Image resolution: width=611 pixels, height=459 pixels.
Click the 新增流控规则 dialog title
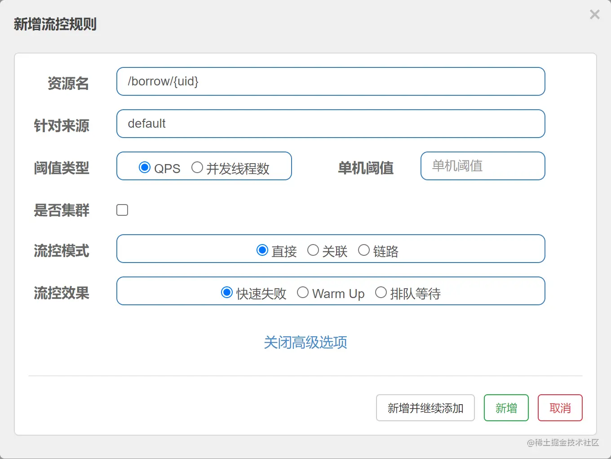click(x=55, y=24)
